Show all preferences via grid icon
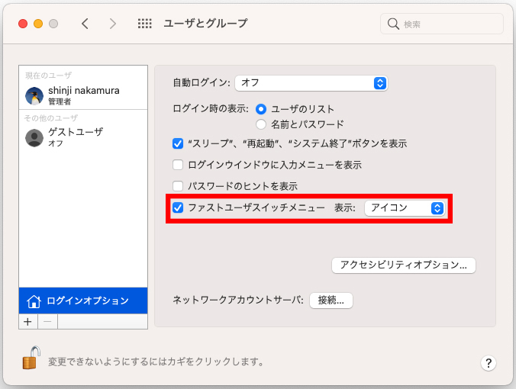The width and height of the screenshot is (516, 389). pos(145,24)
